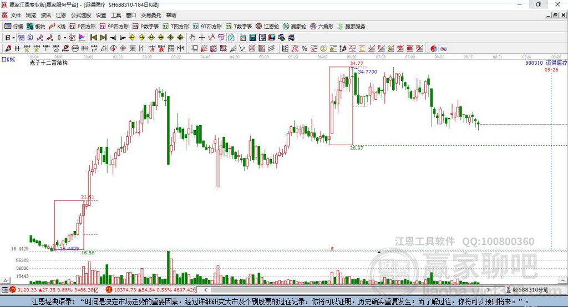Open the P四方形 tool

pos(83,27)
